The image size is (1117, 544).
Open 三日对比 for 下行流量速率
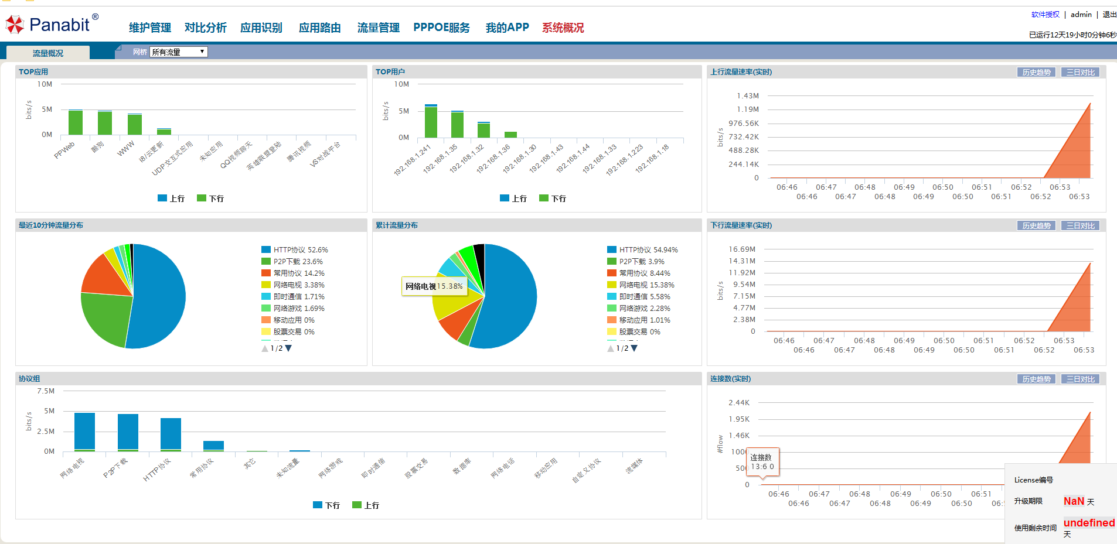1080,225
